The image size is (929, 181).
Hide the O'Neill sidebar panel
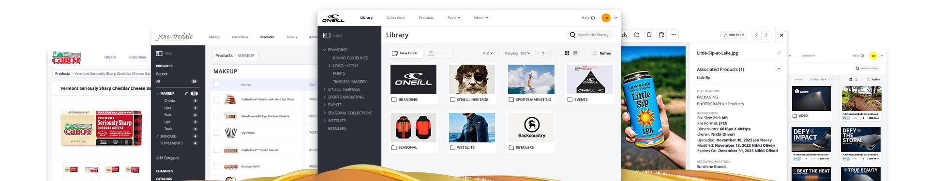332,35
